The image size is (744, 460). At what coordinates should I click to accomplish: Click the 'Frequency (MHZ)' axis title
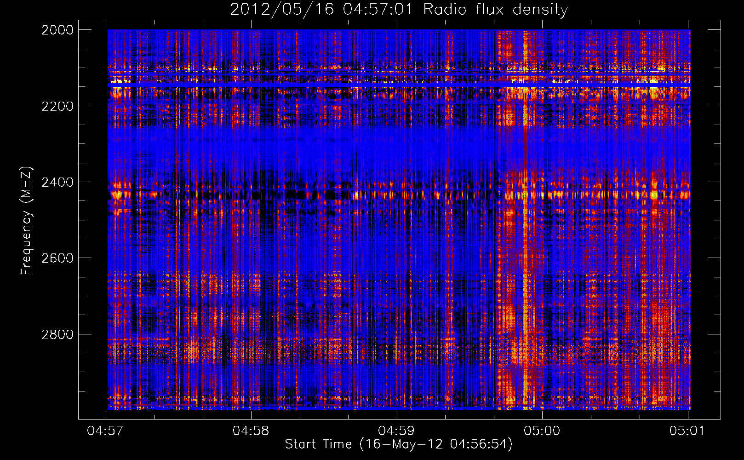[27, 221]
